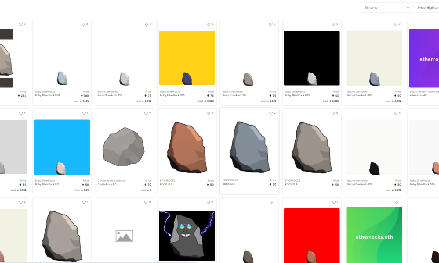
Task: Open the Baby EtherRock 063 title
Action: point(297,95)
